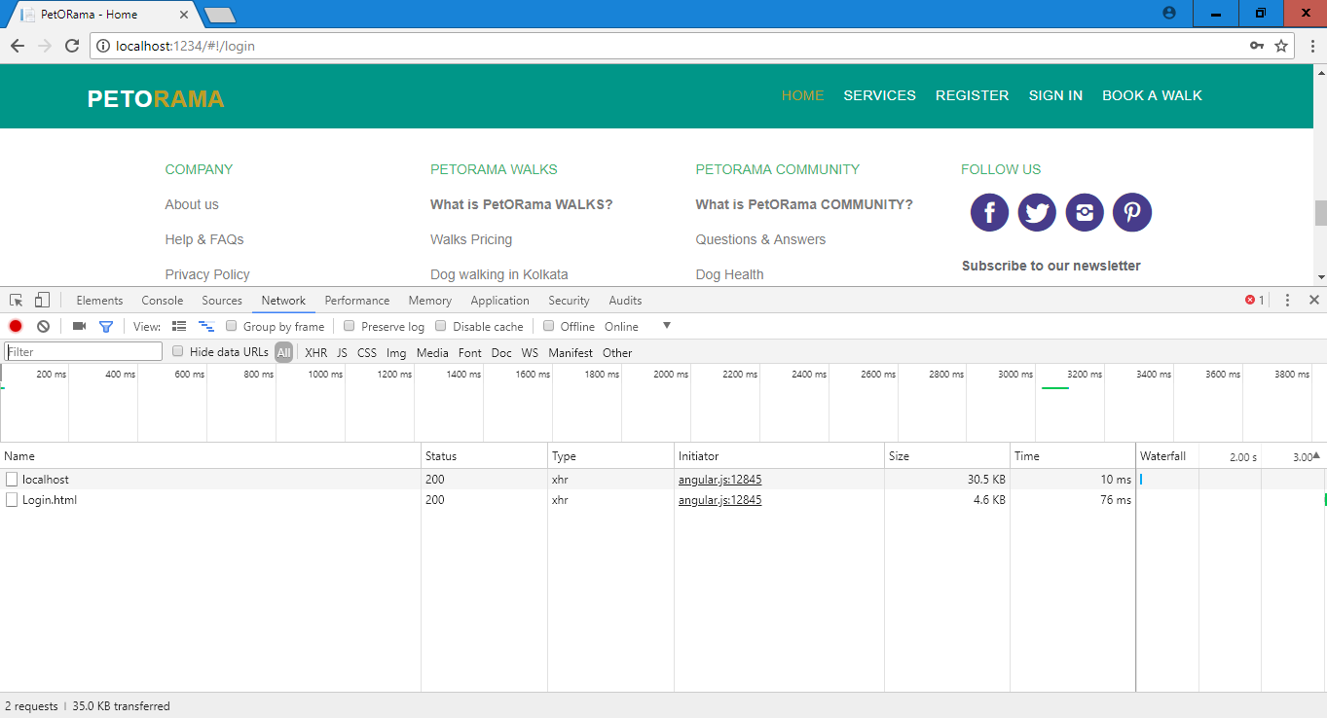
Task: Open About us link
Action: click(192, 204)
